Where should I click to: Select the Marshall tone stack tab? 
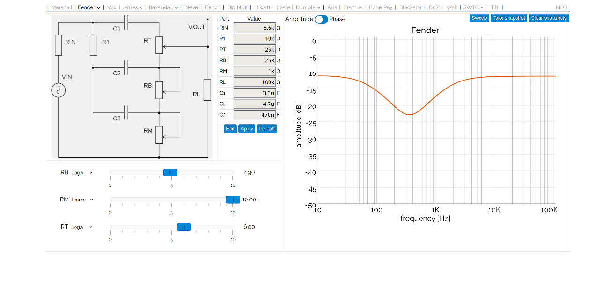pyautogui.click(x=62, y=7)
